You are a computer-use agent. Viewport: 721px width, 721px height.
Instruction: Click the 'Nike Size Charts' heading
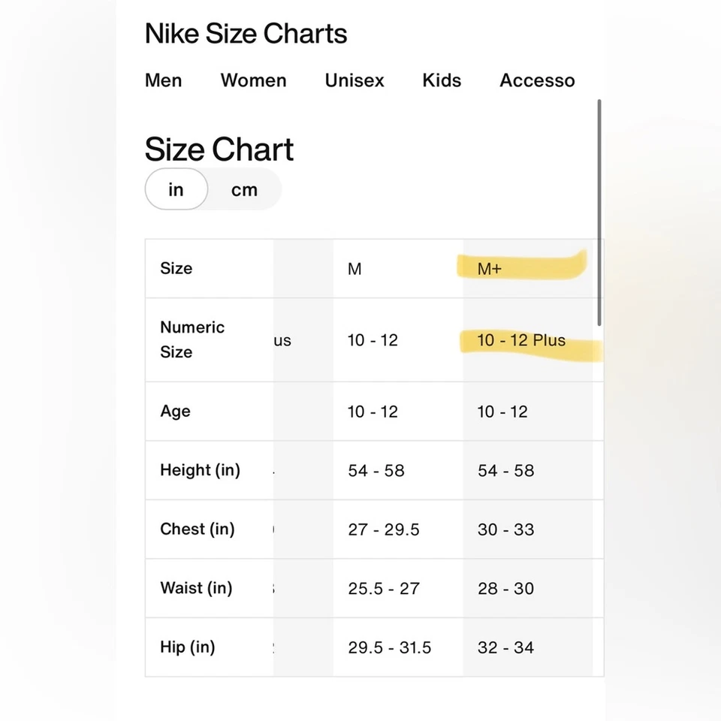click(246, 34)
